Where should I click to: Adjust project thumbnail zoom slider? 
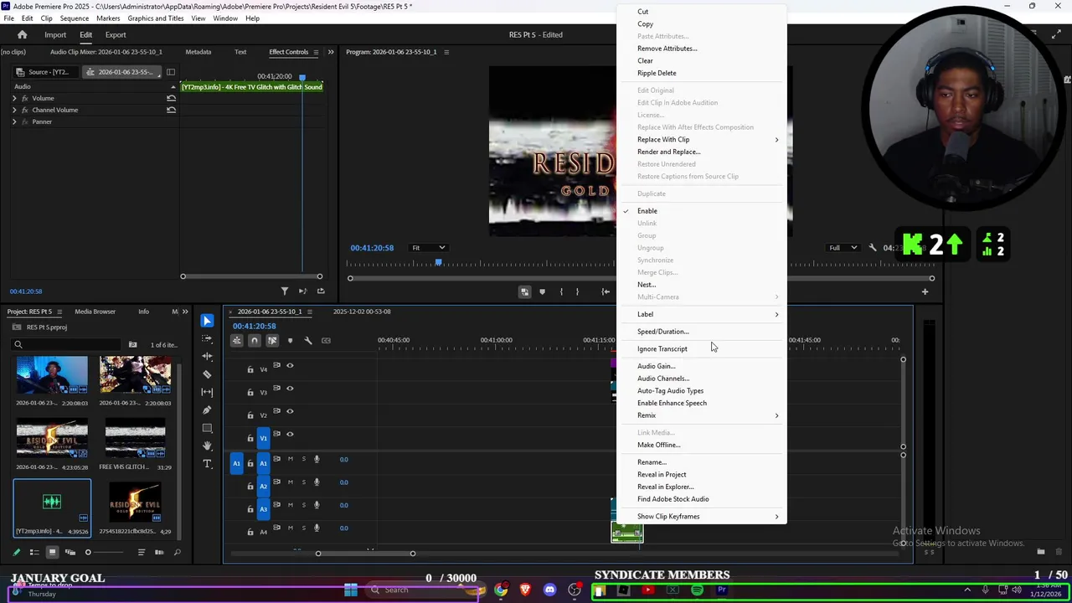tap(88, 552)
